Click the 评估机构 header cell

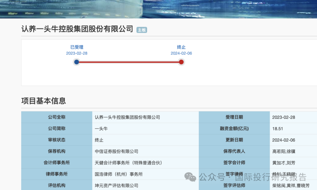point(57,185)
